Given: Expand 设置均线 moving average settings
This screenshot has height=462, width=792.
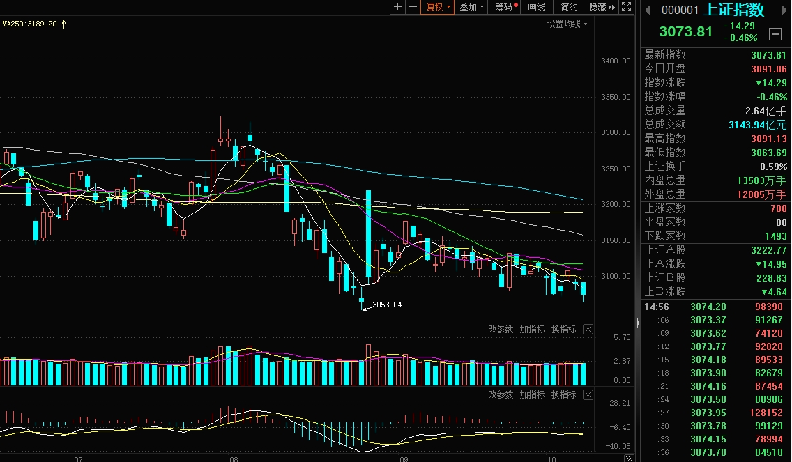Looking at the screenshot, I should 568,24.
